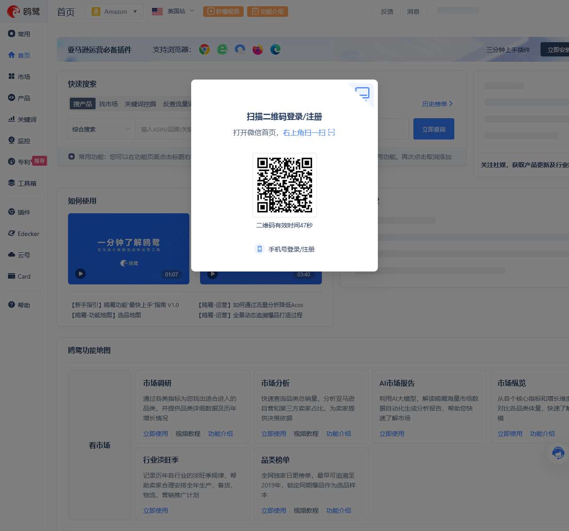The height and width of the screenshot is (531, 569).
Task: Click the phone icon for 手机号登录
Action: click(x=260, y=249)
